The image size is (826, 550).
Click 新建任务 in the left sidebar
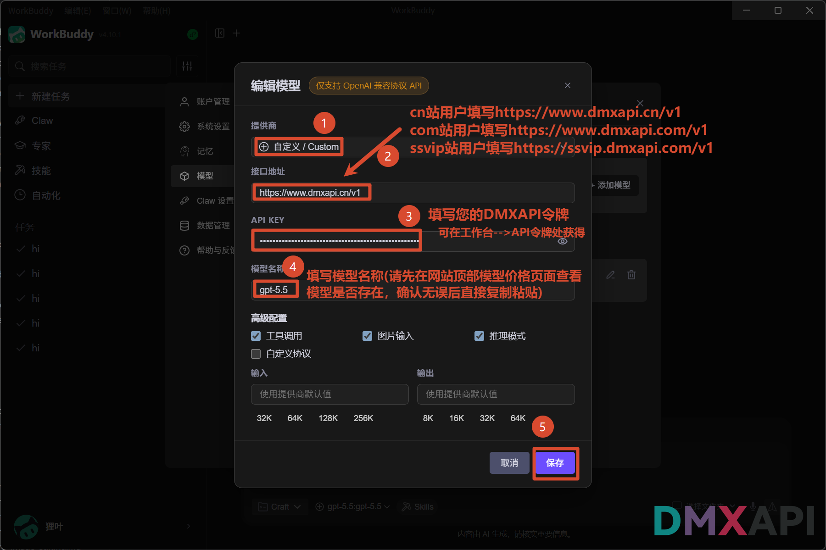pos(87,96)
